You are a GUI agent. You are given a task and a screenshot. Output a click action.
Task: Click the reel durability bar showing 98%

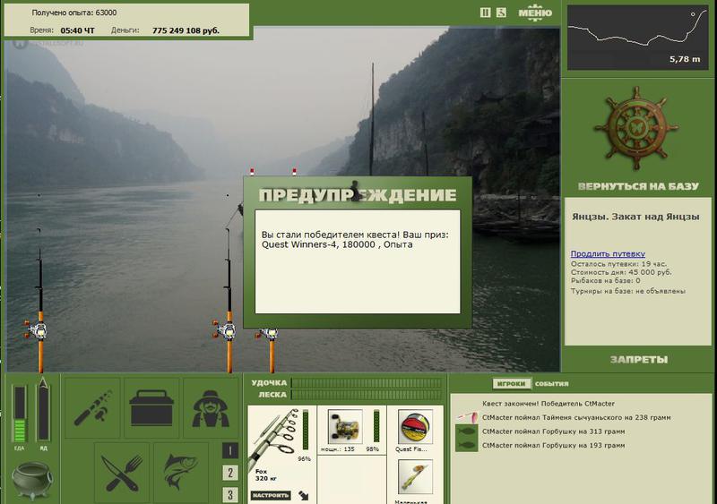[376, 426]
